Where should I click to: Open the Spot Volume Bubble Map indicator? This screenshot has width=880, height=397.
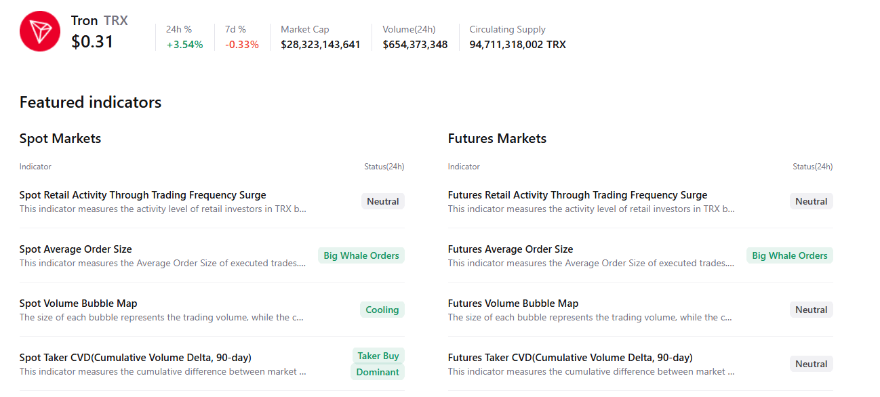[x=79, y=304]
